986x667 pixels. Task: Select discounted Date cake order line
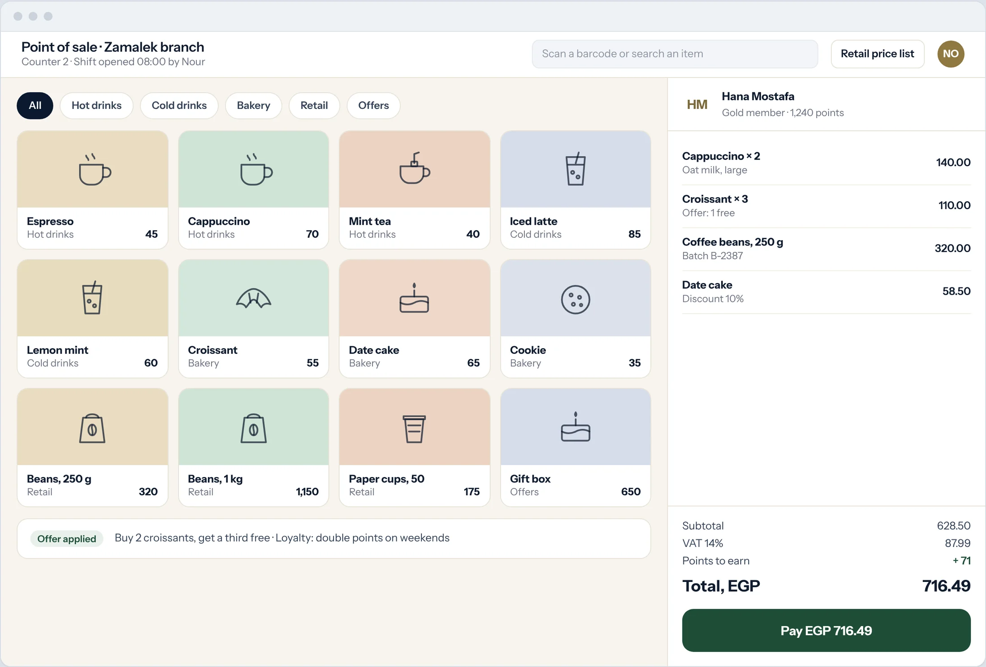826,292
